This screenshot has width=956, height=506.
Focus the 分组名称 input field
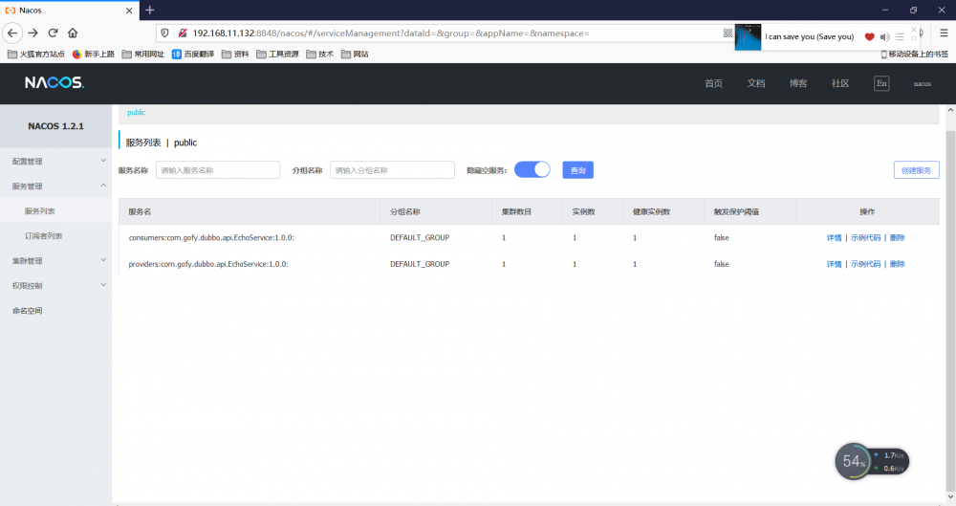point(392,169)
